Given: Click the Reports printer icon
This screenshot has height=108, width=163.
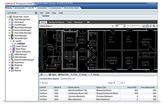Looking at the screenshot, I should [x=12, y=70].
